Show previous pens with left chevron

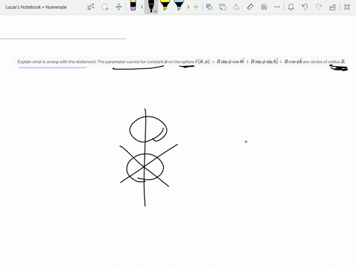pos(142,7)
